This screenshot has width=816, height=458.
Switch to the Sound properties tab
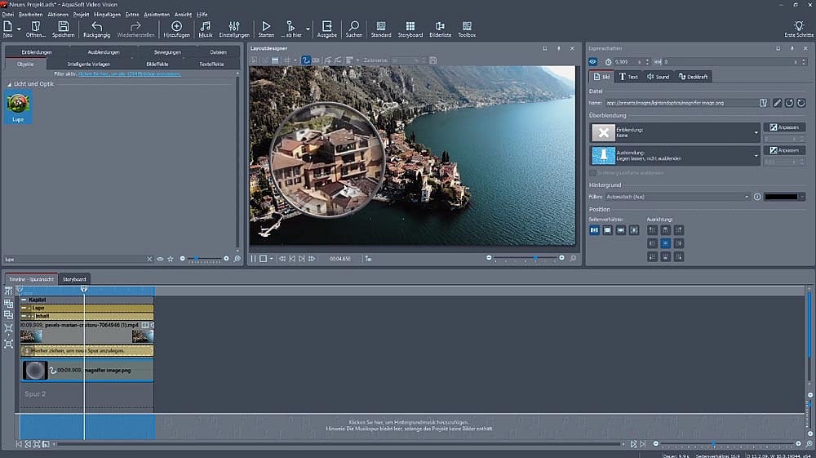(658, 77)
